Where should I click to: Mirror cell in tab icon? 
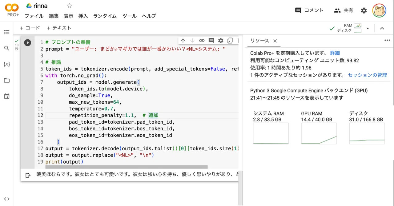tap(230, 41)
